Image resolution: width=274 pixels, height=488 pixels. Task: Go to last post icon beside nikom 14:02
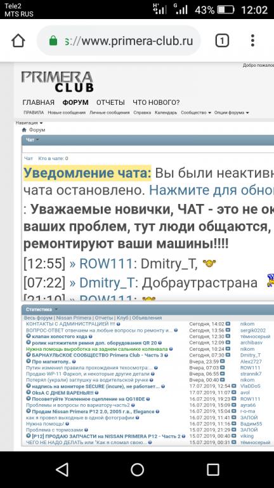click(x=228, y=324)
